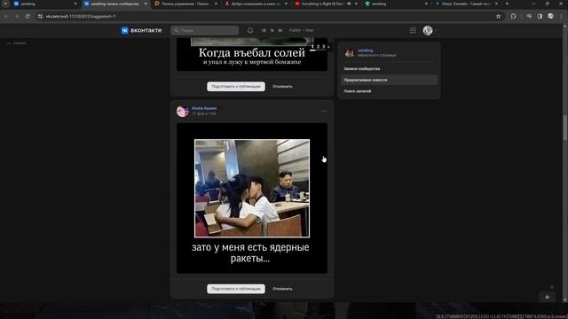Reload the page with the refresh icon
The image size is (568, 319).
point(28,16)
